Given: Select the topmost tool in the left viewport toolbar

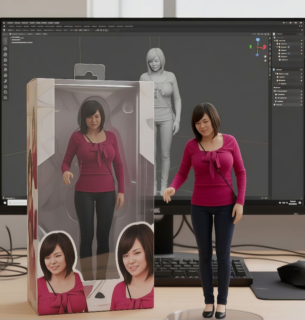Looking at the screenshot, I should click(x=5, y=49).
